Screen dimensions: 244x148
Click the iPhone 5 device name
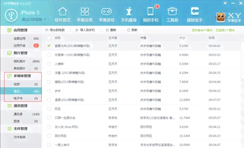pos(30,13)
